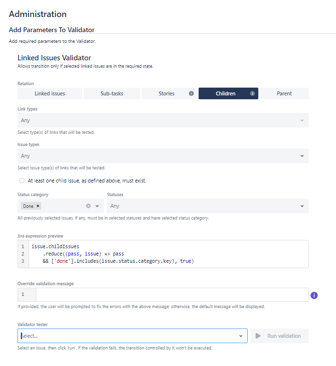The height and width of the screenshot is (366, 336).
Task: Select the Linked issues relation
Action: [x=50, y=93]
